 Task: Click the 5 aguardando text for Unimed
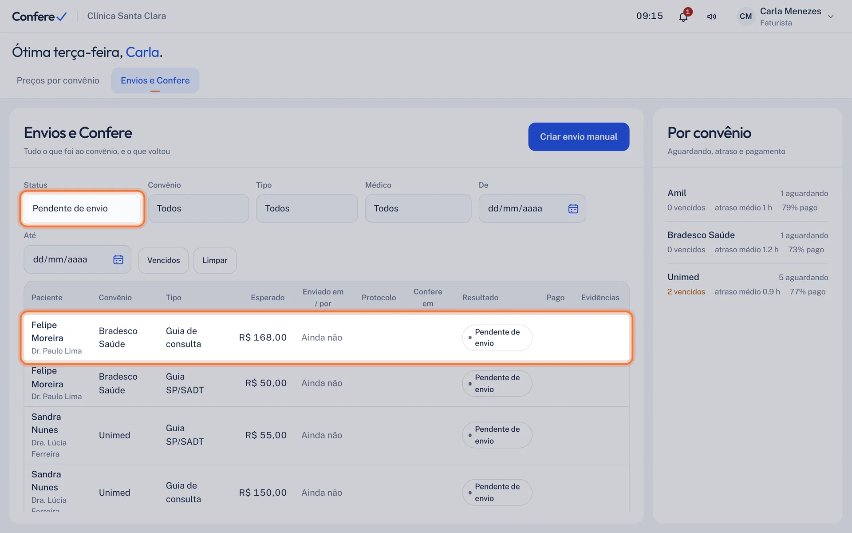coord(803,278)
